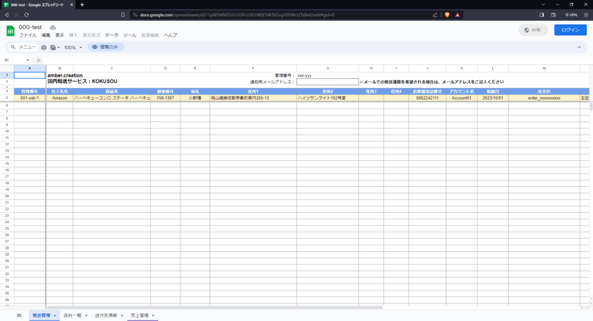Click the Brave Shields lion icon
The height and width of the screenshot is (321, 593).
pos(447,14)
